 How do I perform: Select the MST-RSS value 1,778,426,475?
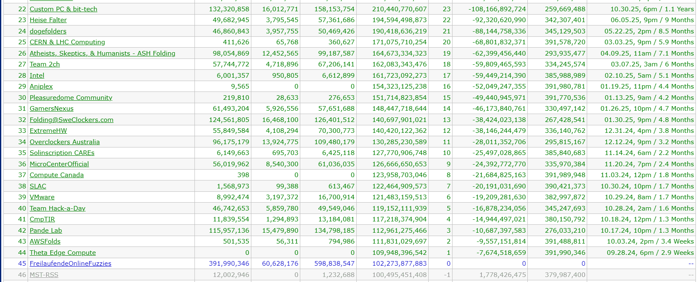coord(503,274)
